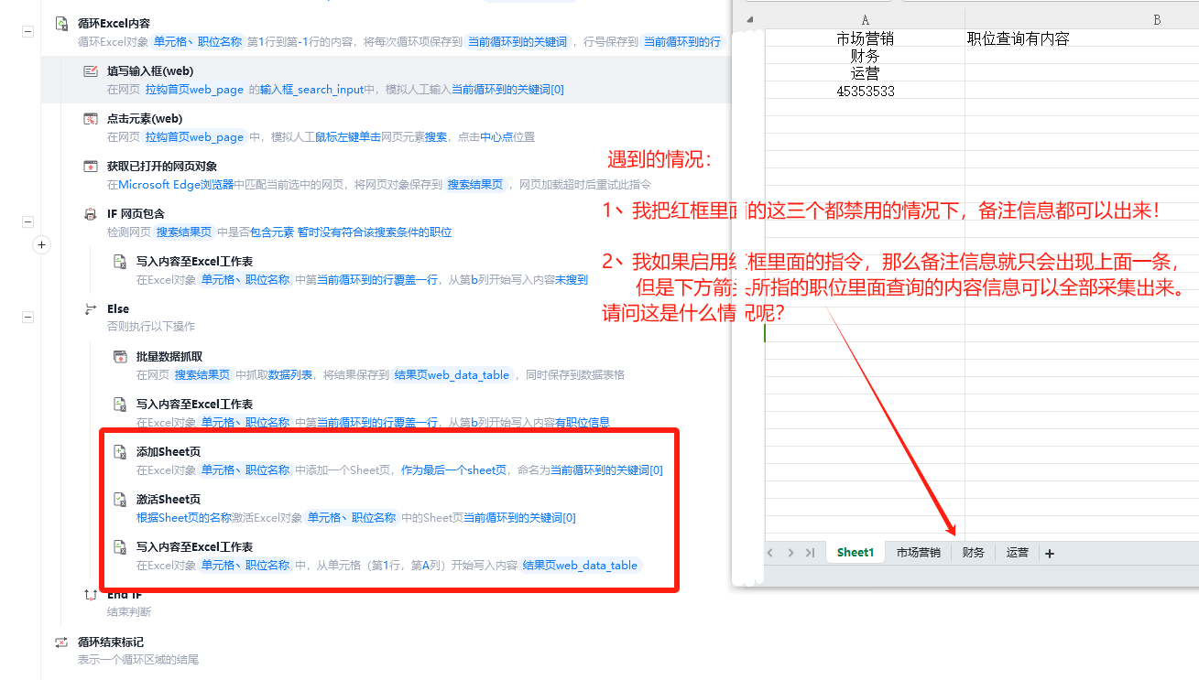Add a new sheet with plus button

click(x=1050, y=554)
